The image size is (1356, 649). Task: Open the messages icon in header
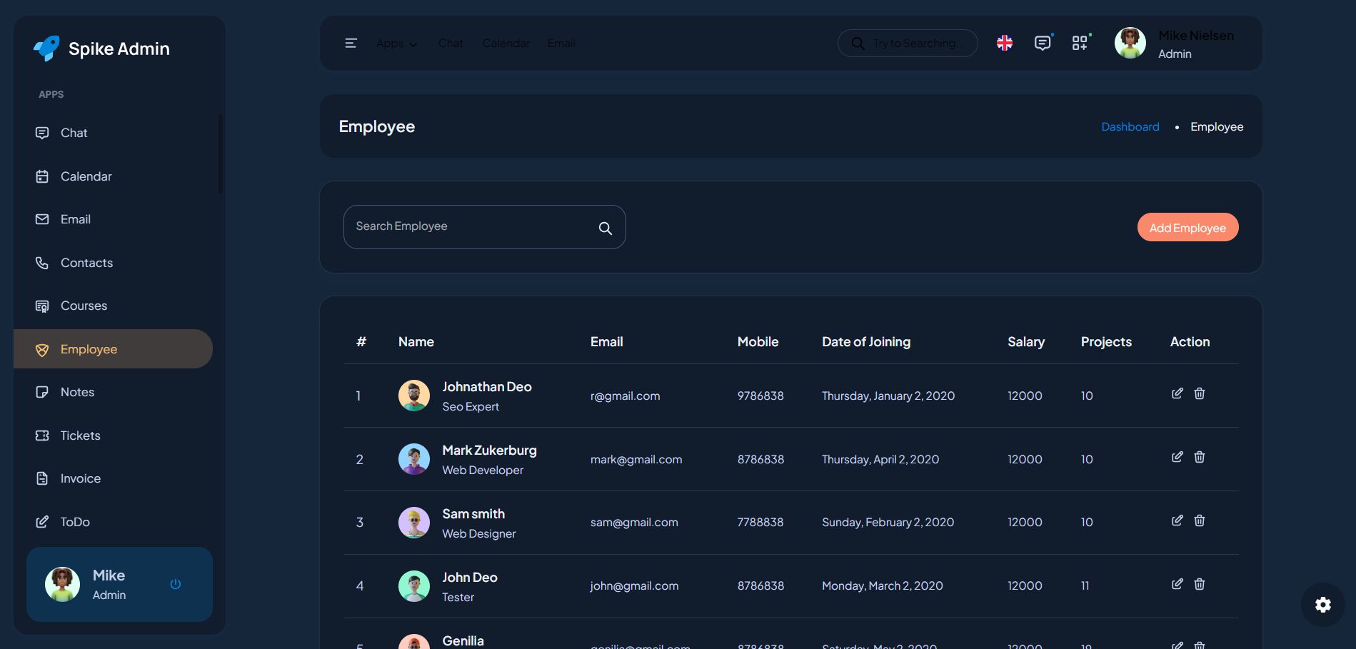click(1043, 44)
